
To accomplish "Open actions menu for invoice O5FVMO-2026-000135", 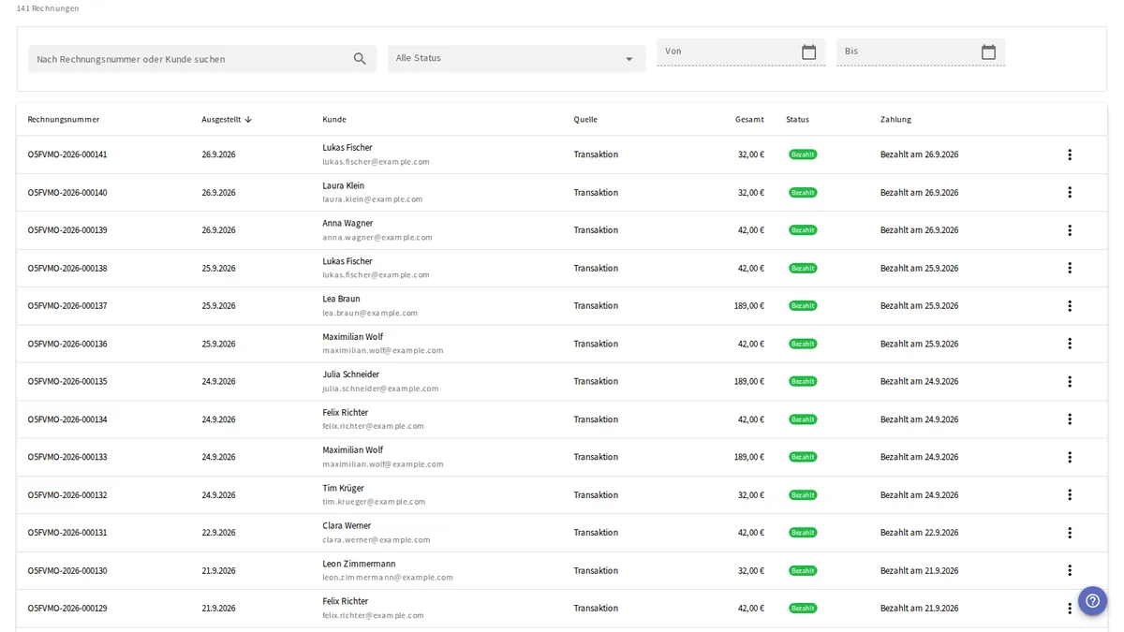I will point(1070,382).
